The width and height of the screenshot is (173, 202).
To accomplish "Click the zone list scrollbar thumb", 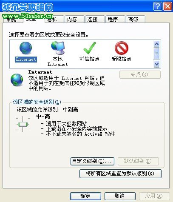I will tap(156, 54).
